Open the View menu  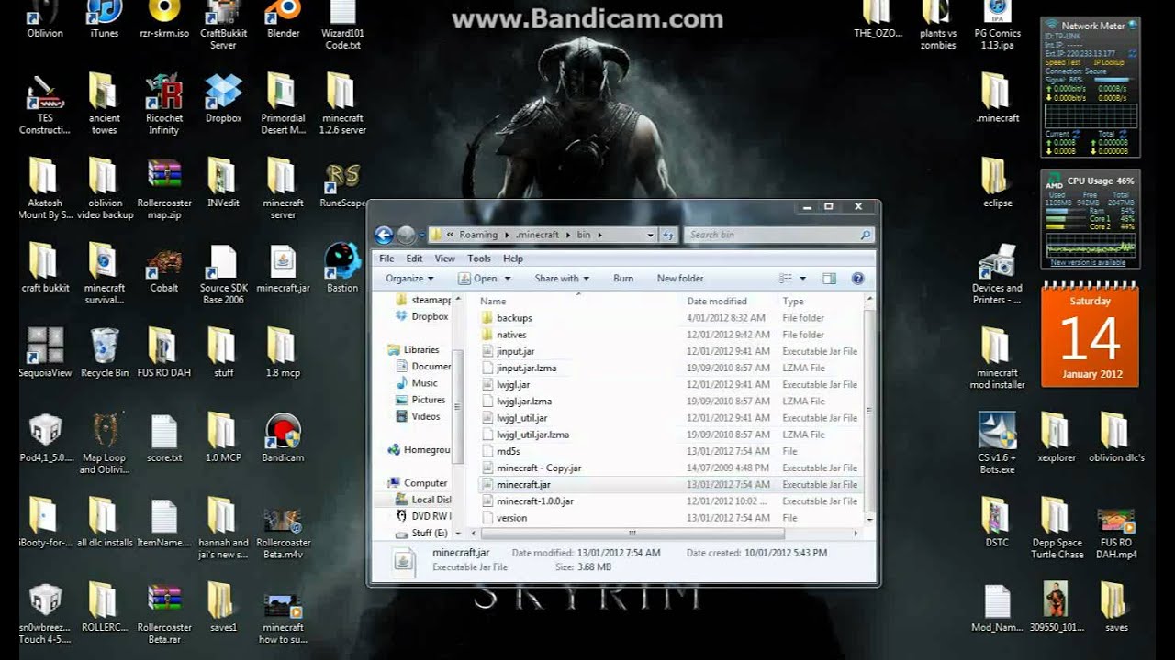click(444, 258)
